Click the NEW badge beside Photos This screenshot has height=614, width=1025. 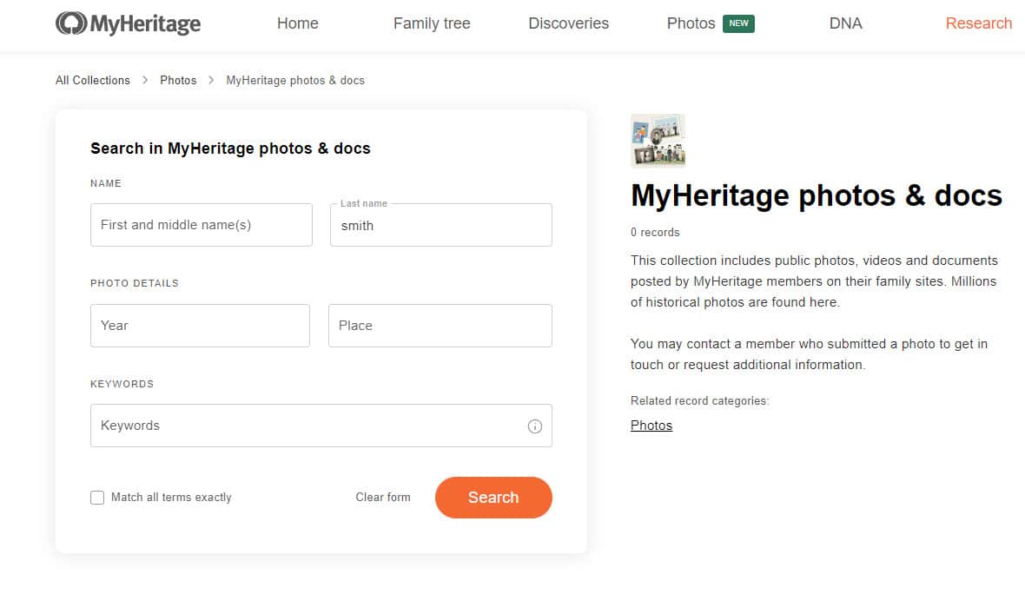pos(738,23)
